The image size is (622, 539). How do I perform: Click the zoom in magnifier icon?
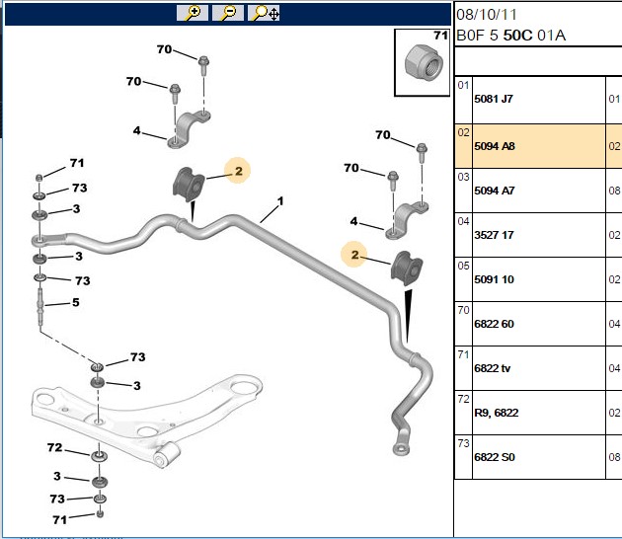coord(193,13)
